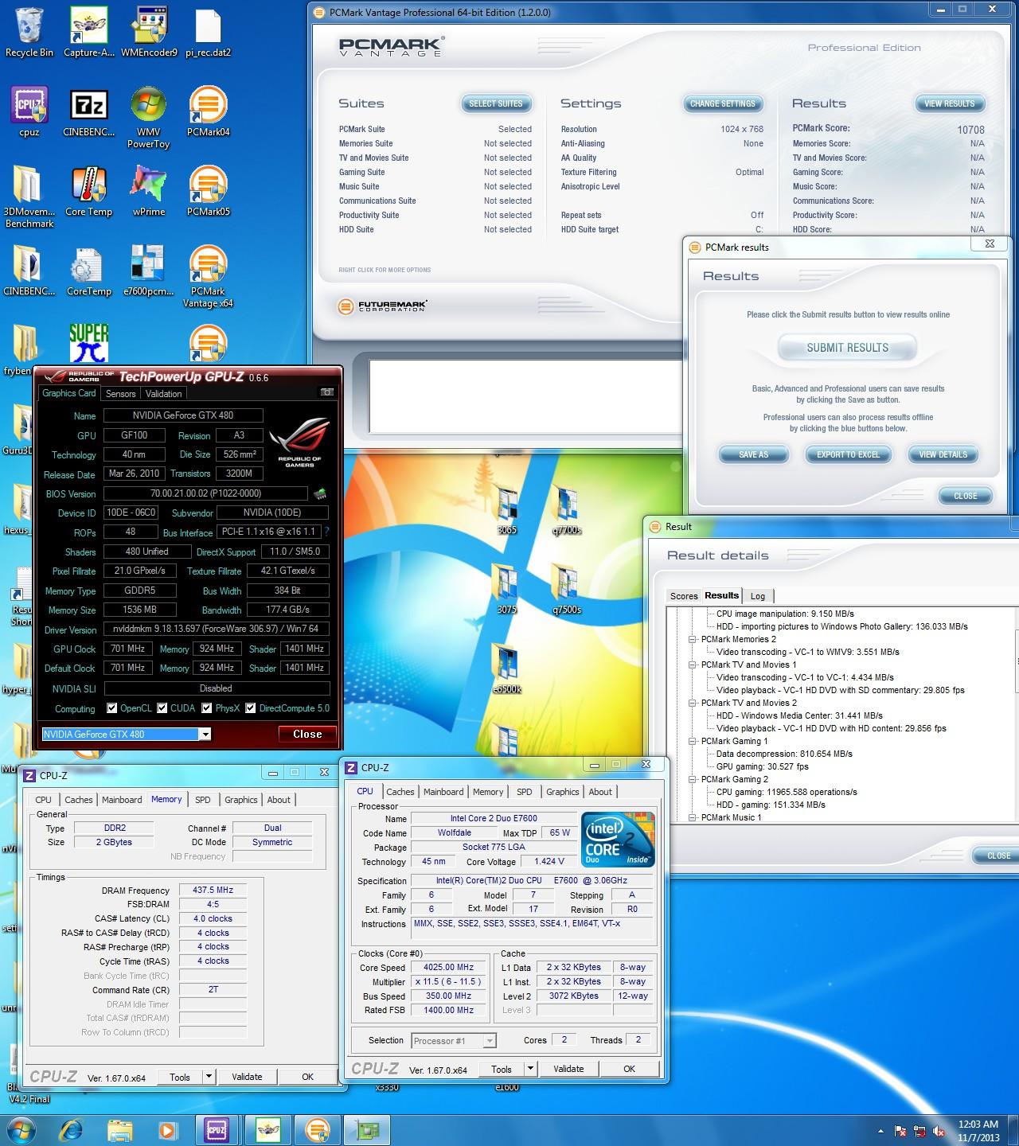The height and width of the screenshot is (1146, 1019).
Task: Click the GPU-Z screenshot camera icon
Action: click(x=326, y=392)
